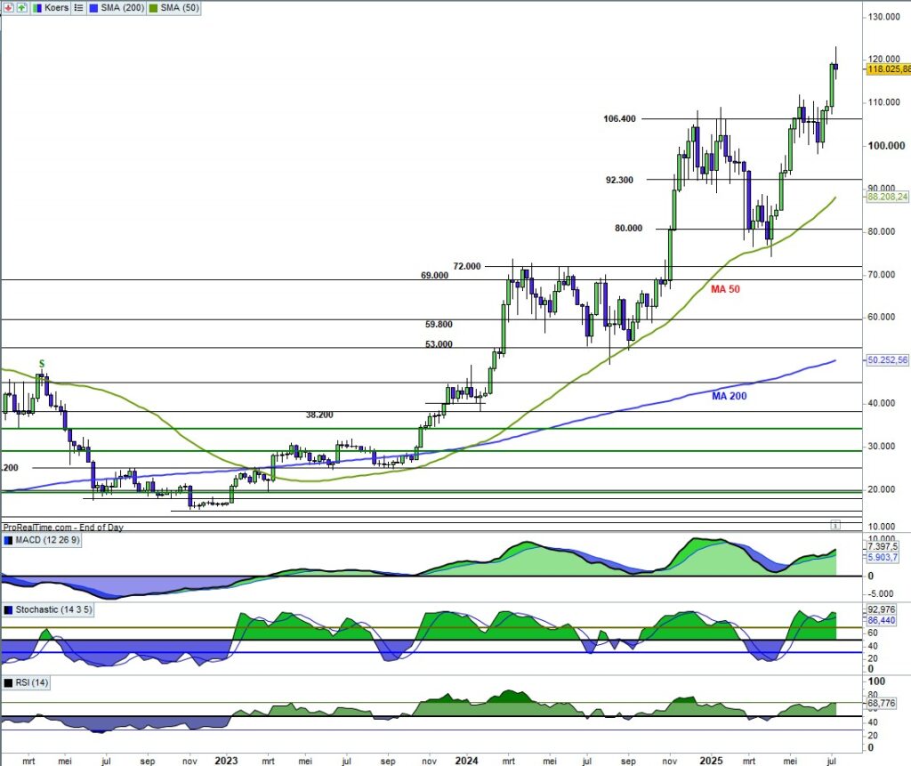
Task: Click the ProRealTime.com End of Day text
Action: (x=62, y=528)
